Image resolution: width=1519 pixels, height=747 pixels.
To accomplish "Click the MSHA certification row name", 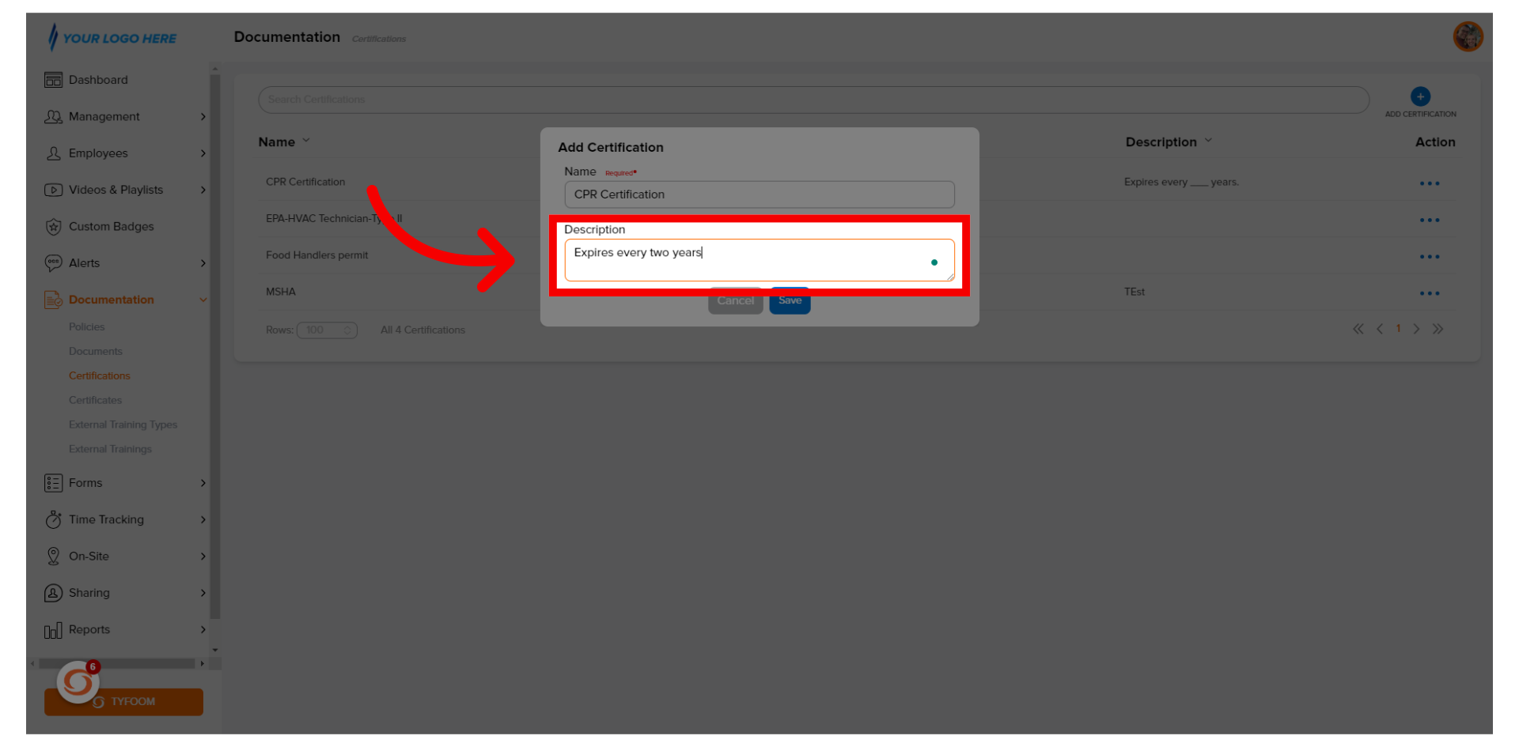I will 281,292.
